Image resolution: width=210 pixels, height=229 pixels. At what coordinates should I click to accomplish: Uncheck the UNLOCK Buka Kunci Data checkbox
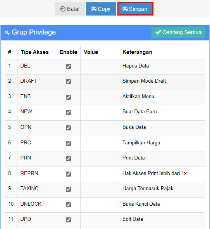point(68,205)
